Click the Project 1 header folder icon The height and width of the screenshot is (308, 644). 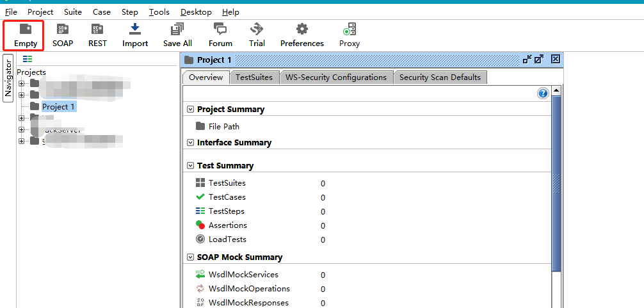[x=189, y=60]
